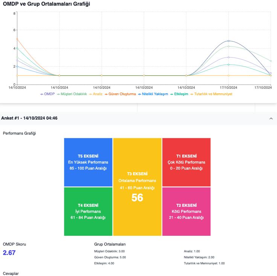
Task: Toggle Müşteri Odaklılık legend item
Action: pos(72,94)
